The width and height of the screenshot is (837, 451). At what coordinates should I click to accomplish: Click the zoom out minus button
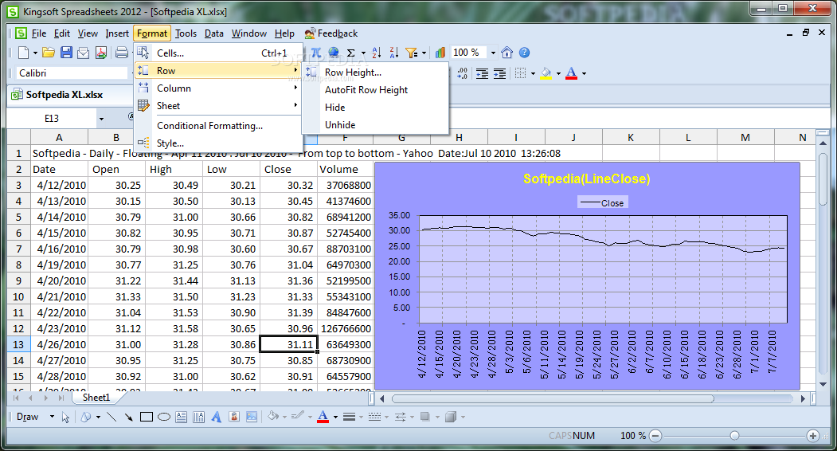[655, 436]
